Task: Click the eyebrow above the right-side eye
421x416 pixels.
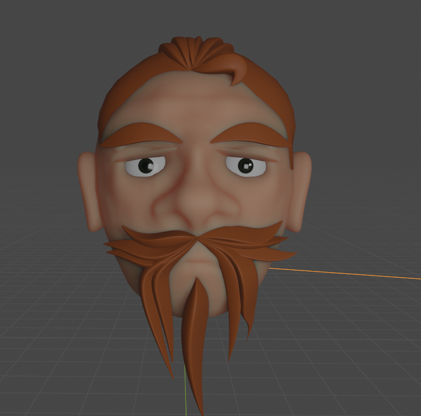Action: click(x=250, y=134)
